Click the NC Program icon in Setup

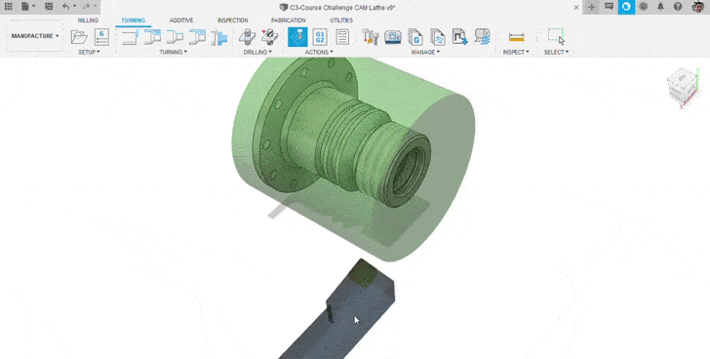[x=101, y=37]
